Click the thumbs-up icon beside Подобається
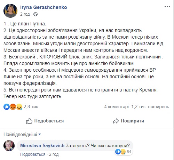 pyautogui.click(x=29, y=121)
